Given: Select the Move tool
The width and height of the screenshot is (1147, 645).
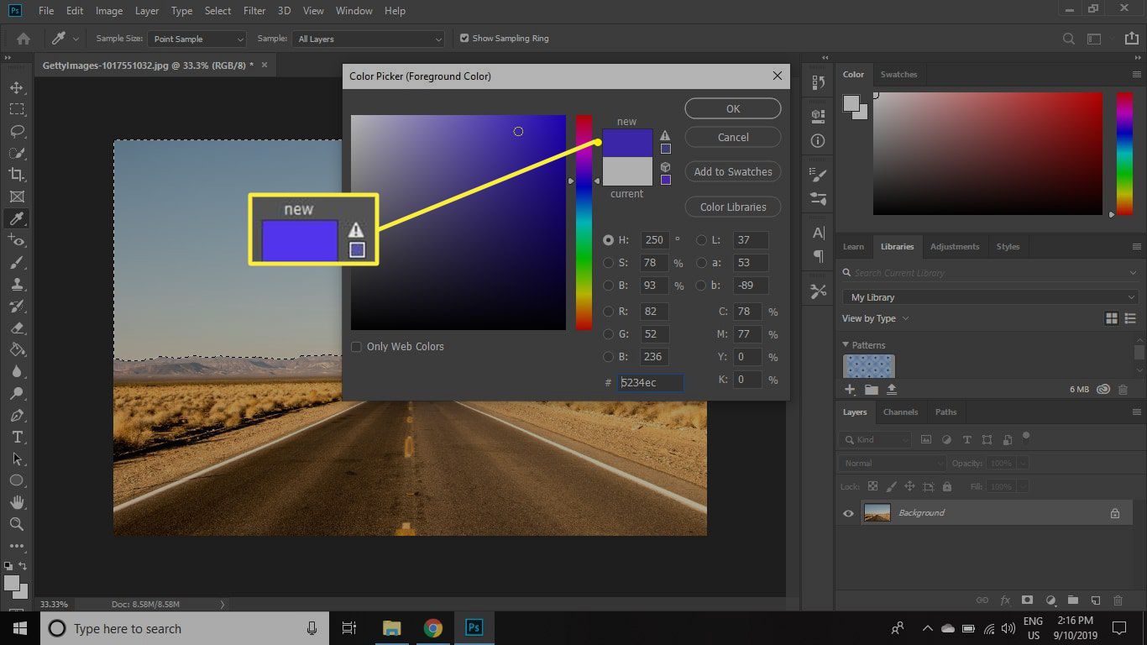Looking at the screenshot, I should point(16,87).
